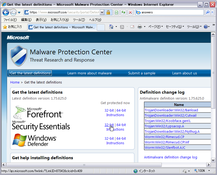Screen dimensions: 217x175
Task: Click the browser Forward arrow button
Action: click(13, 12)
